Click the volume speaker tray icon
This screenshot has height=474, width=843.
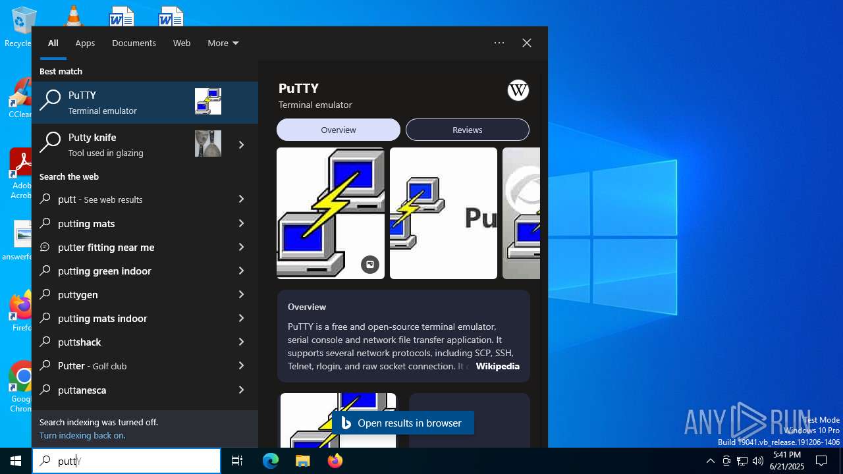[758, 461]
